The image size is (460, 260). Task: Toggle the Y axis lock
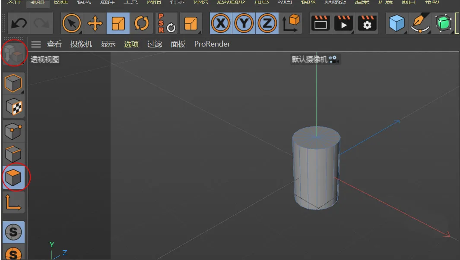244,23
